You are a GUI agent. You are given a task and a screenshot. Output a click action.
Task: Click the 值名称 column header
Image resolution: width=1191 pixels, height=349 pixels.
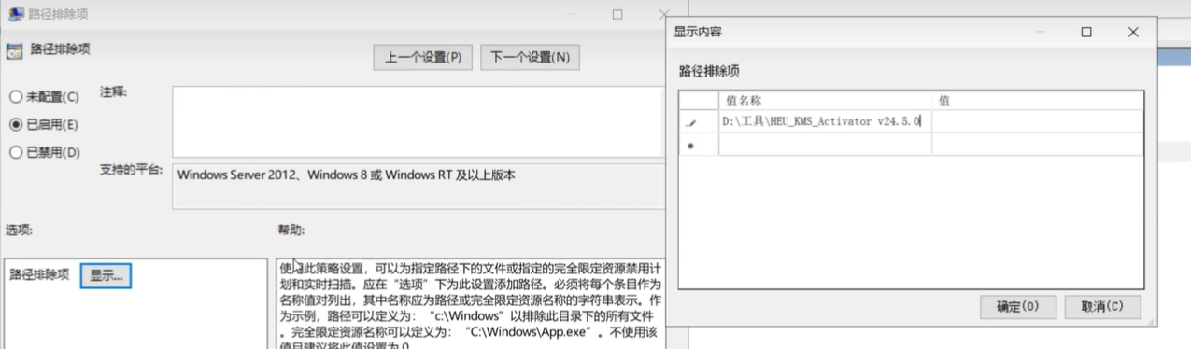click(x=825, y=101)
